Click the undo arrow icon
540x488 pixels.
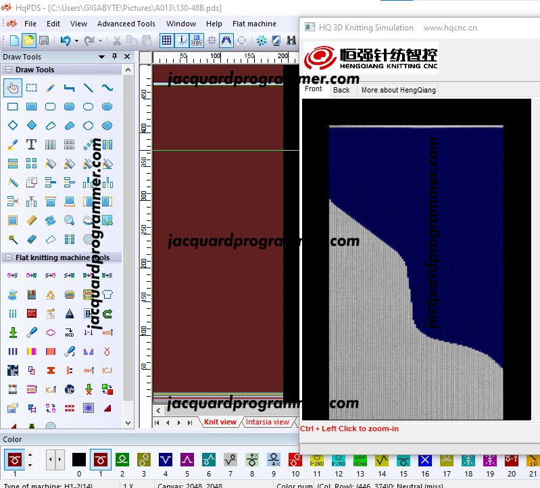point(65,41)
